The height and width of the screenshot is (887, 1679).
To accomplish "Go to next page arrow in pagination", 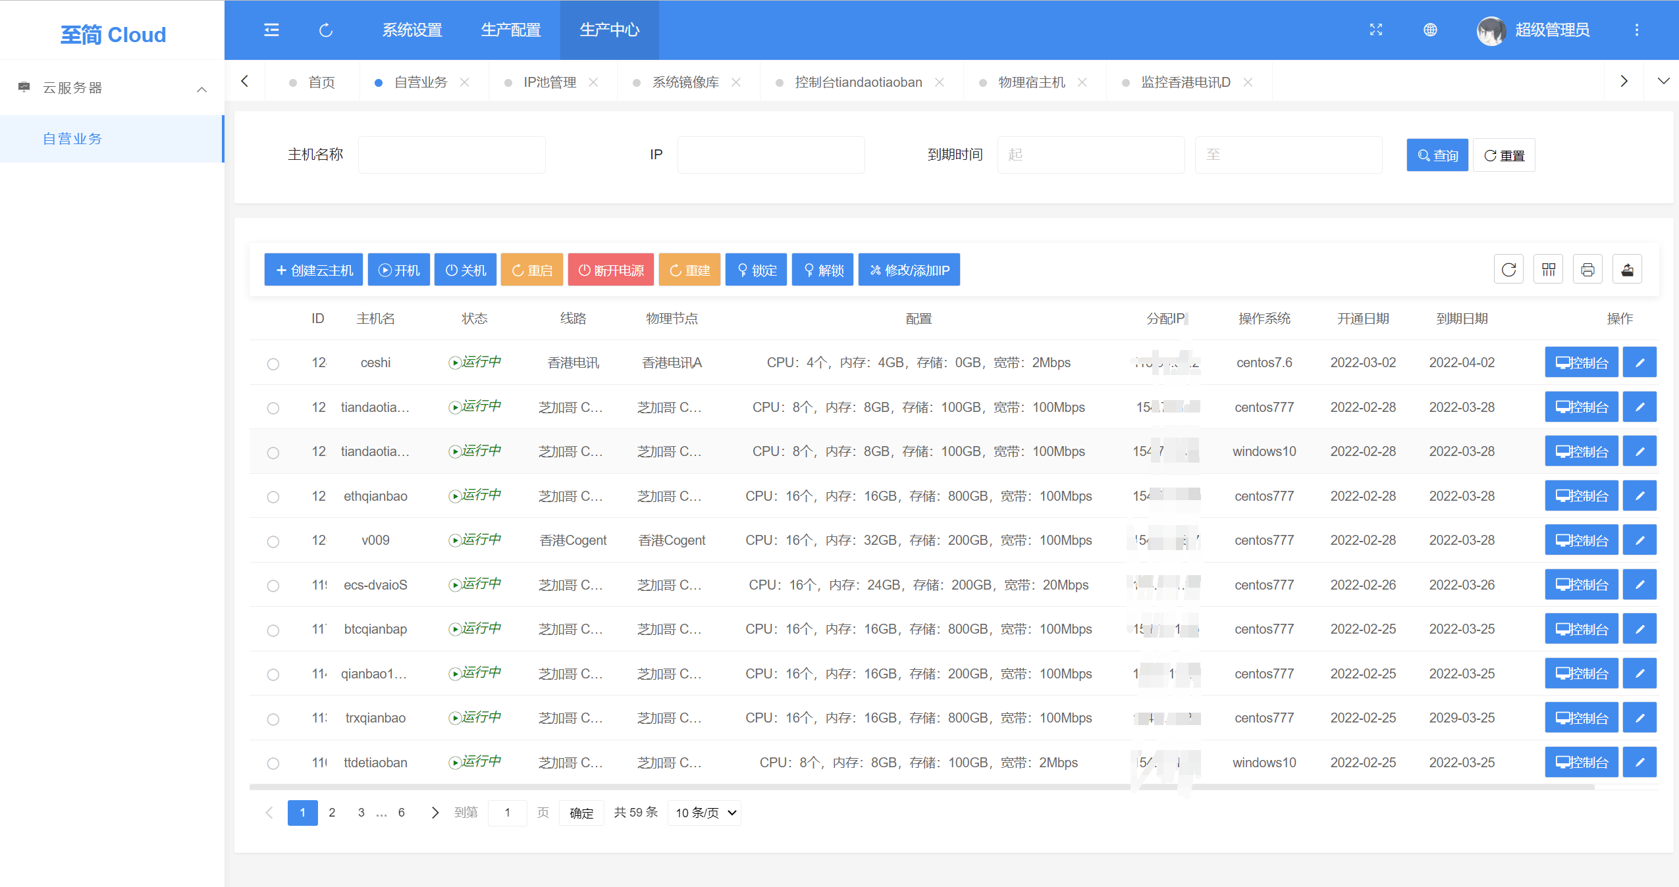I will tap(435, 813).
